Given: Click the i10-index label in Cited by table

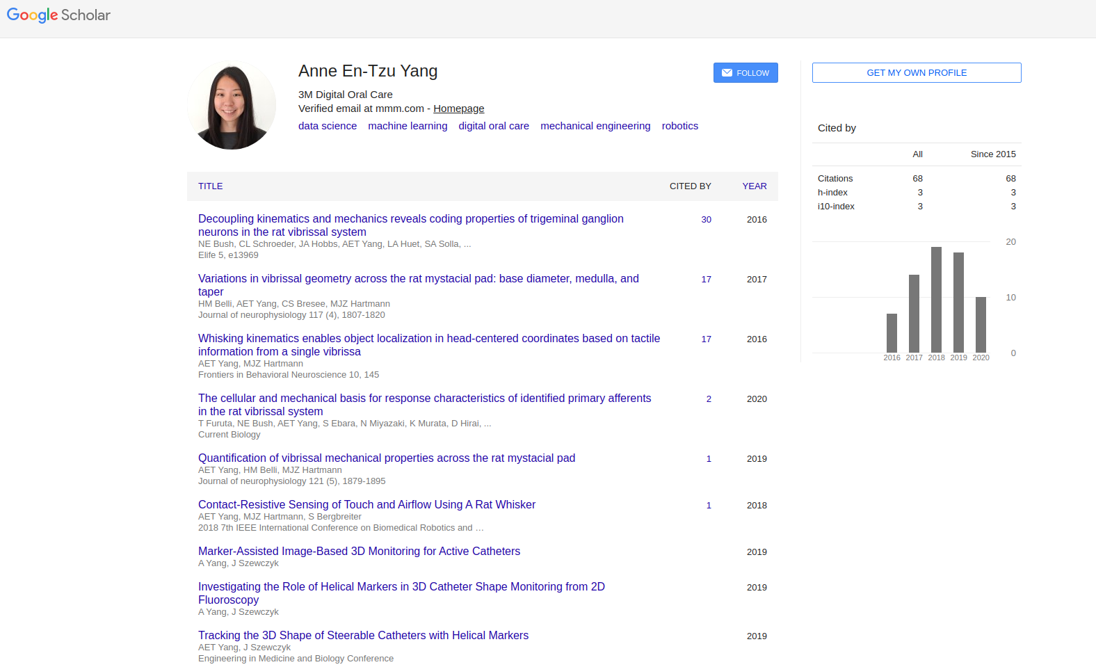Looking at the screenshot, I should [x=836, y=207].
